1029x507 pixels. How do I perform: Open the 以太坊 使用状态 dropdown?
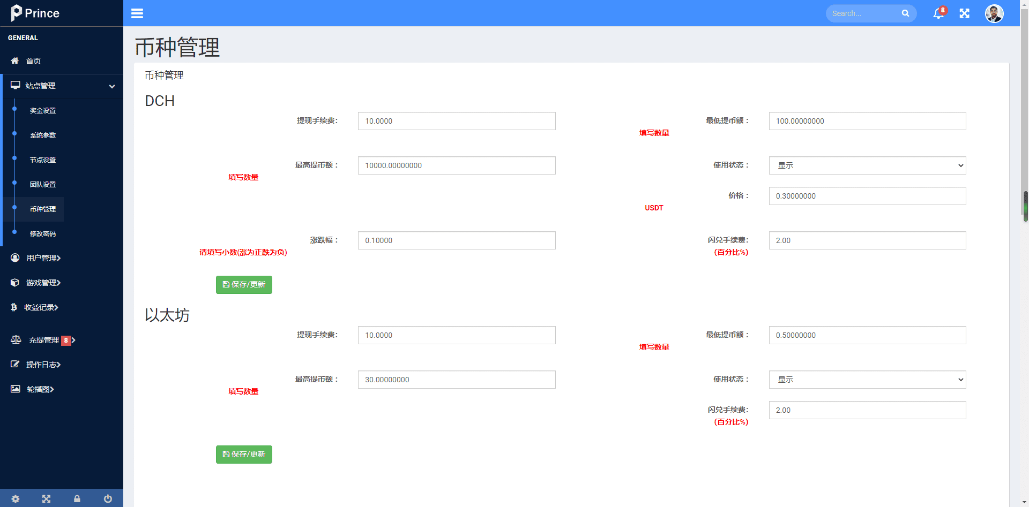(867, 380)
